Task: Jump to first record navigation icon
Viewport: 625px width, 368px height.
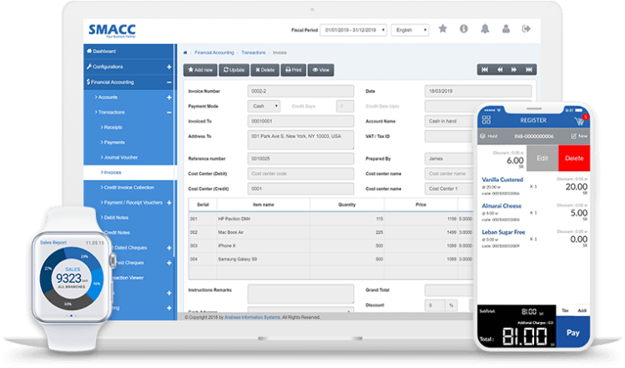Action: click(x=485, y=70)
